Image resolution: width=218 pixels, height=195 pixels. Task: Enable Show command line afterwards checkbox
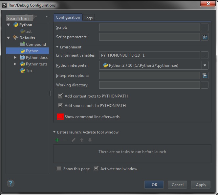[x=60, y=117]
